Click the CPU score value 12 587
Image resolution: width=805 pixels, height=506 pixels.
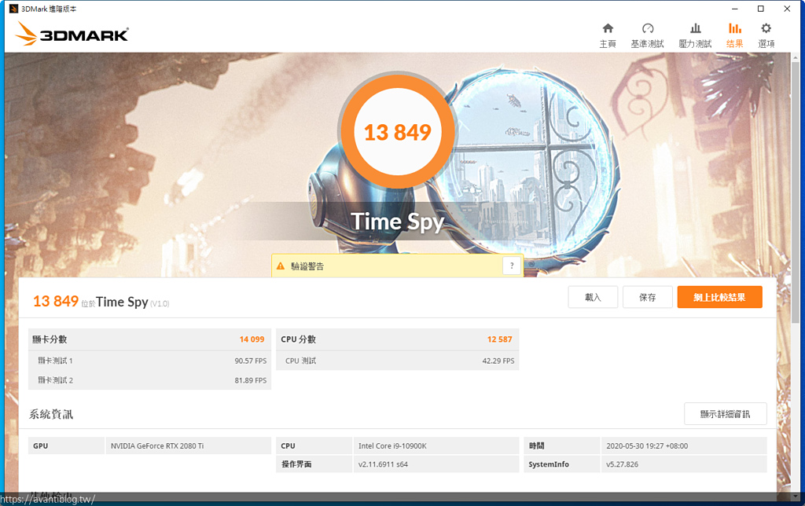coord(499,339)
